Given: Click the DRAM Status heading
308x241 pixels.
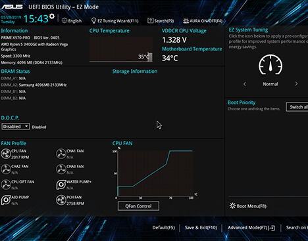Looking at the screenshot, I should [x=15, y=72].
